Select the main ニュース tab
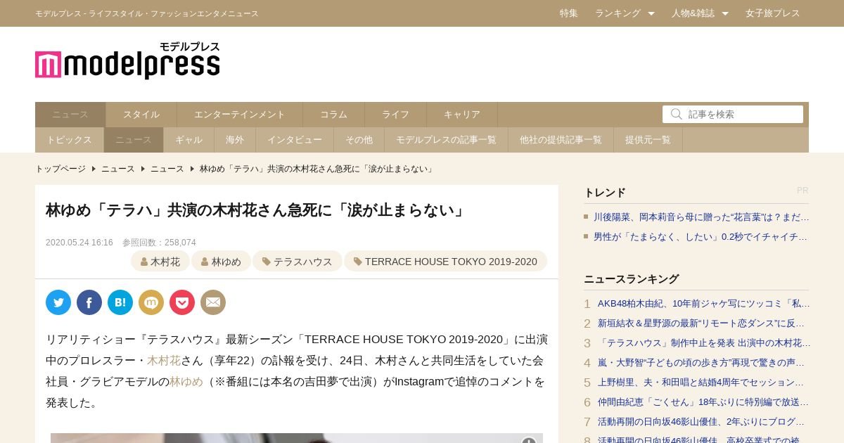The height and width of the screenshot is (443, 844). click(x=70, y=115)
